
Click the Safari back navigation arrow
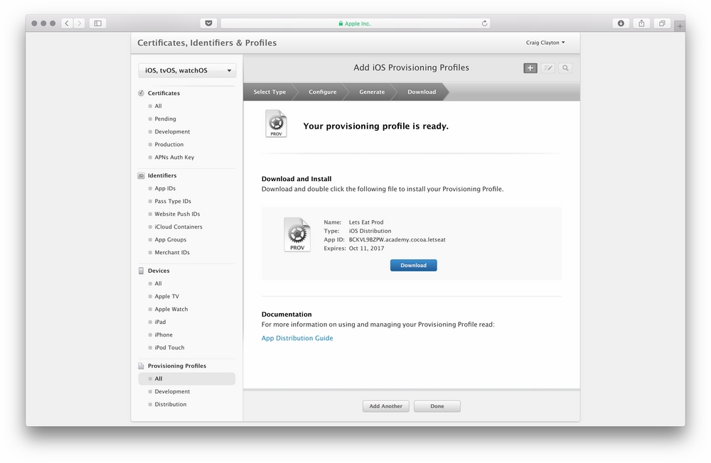[67, 23]
